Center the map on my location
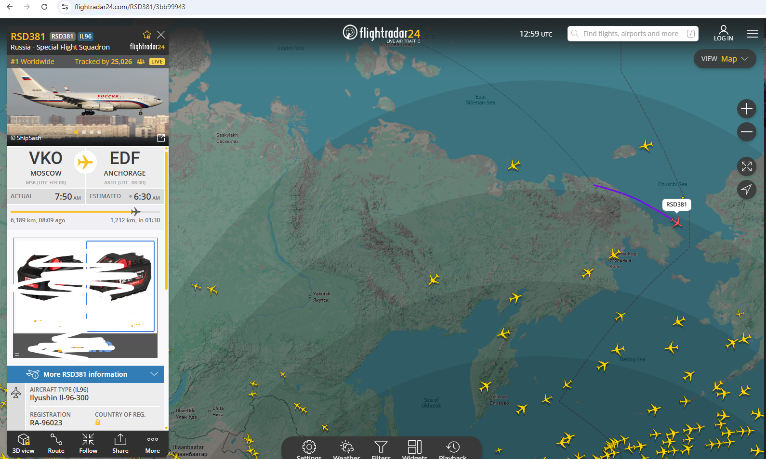766x459 pixels. tap(746, 190)
